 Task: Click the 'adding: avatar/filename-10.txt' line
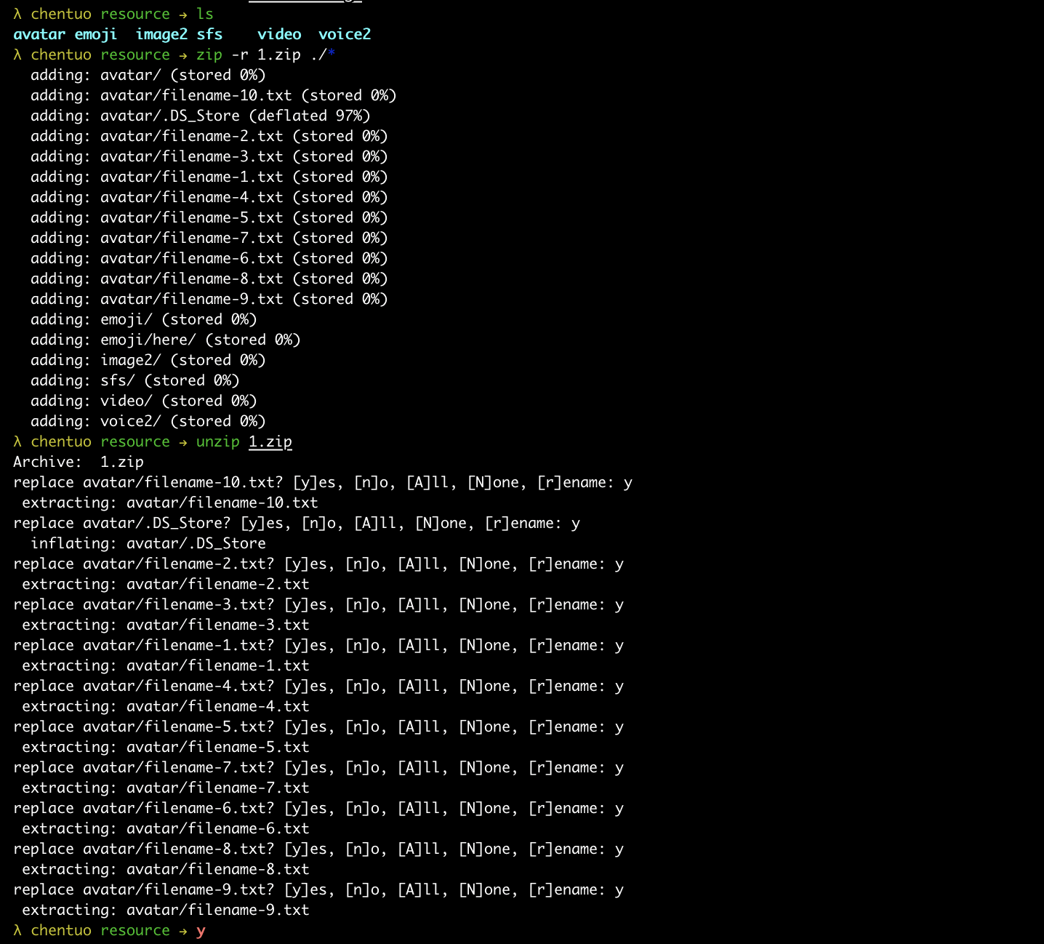point(213,95)
